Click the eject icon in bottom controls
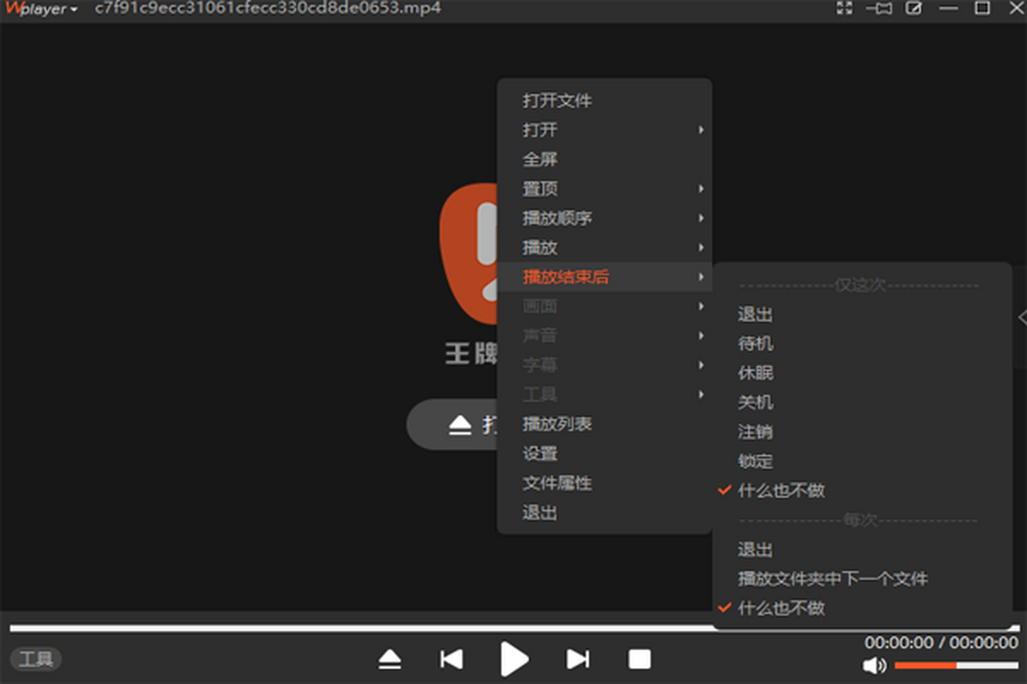1027x684 pixels. [389, 659]
